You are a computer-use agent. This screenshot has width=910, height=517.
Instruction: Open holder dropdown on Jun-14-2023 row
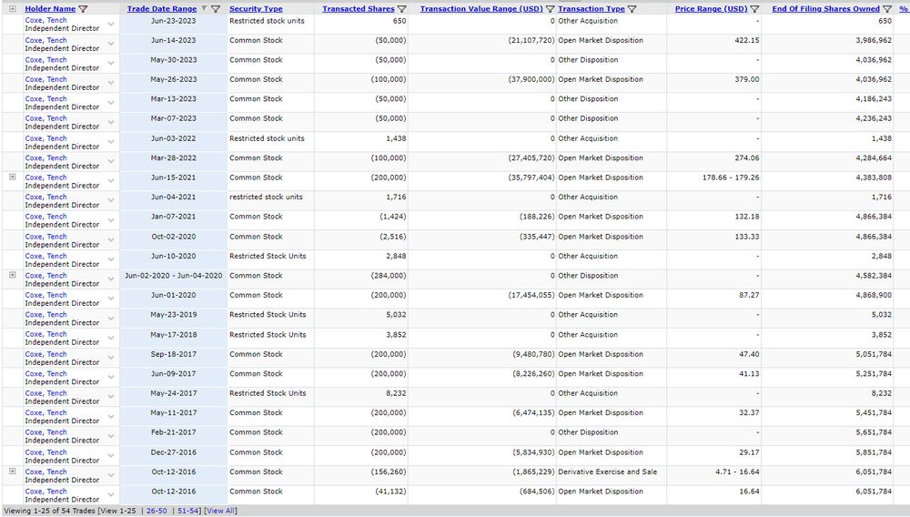(111, 44)
